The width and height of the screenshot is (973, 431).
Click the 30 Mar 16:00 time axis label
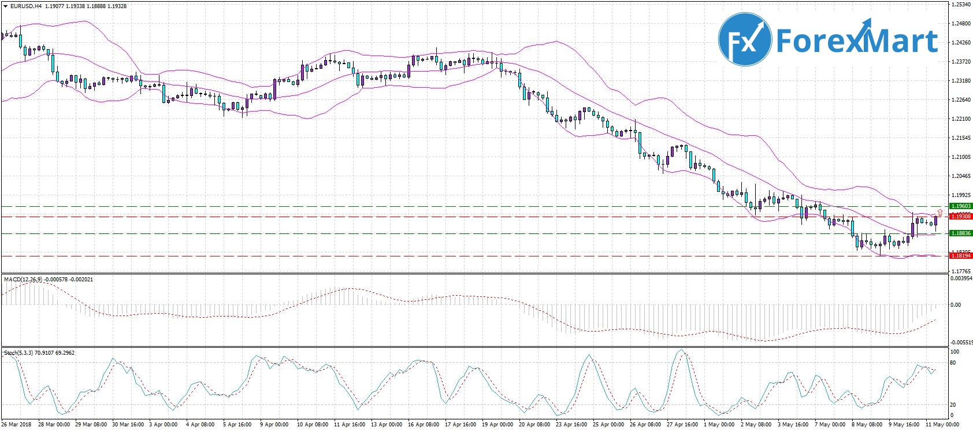tap(128, 425)
